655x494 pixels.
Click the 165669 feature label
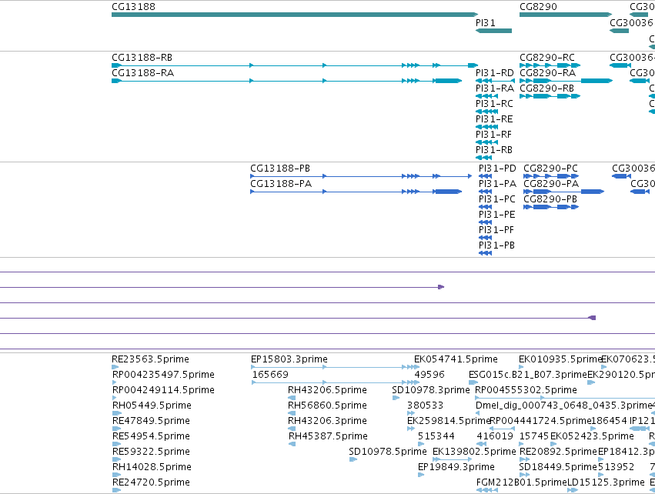pos(270,375)
